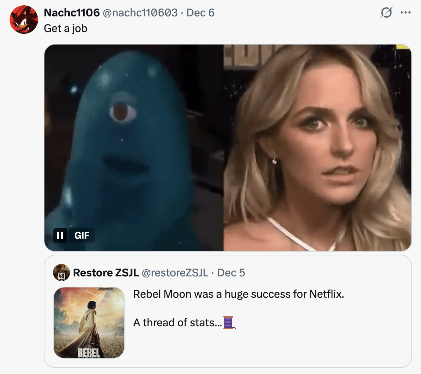This screenshot has width=421, height=374.
Task: Click the Nachc1106 display name
Action: (x=71, y=13)
